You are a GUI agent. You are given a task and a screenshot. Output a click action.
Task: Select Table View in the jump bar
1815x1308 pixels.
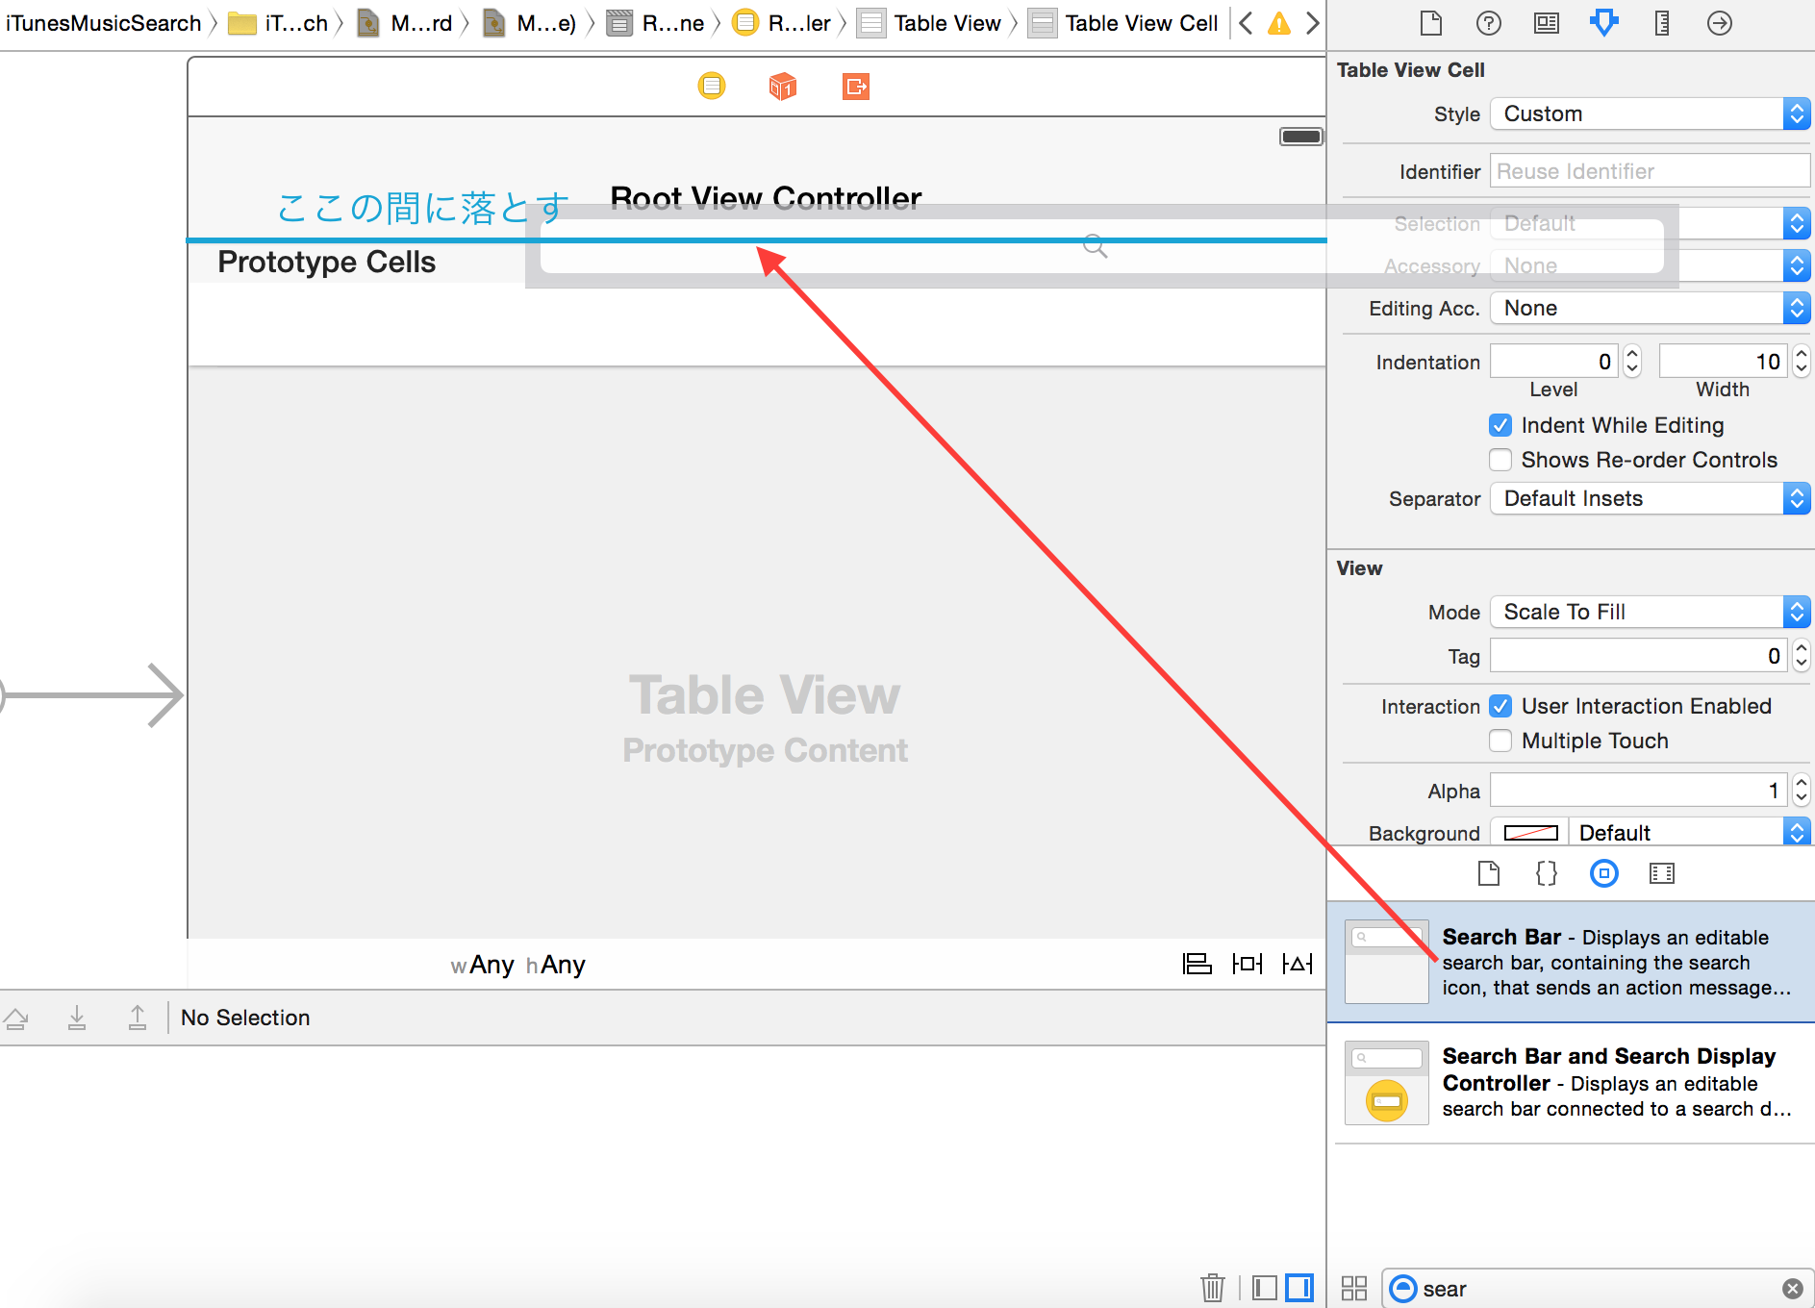click(x=948, y=22)
